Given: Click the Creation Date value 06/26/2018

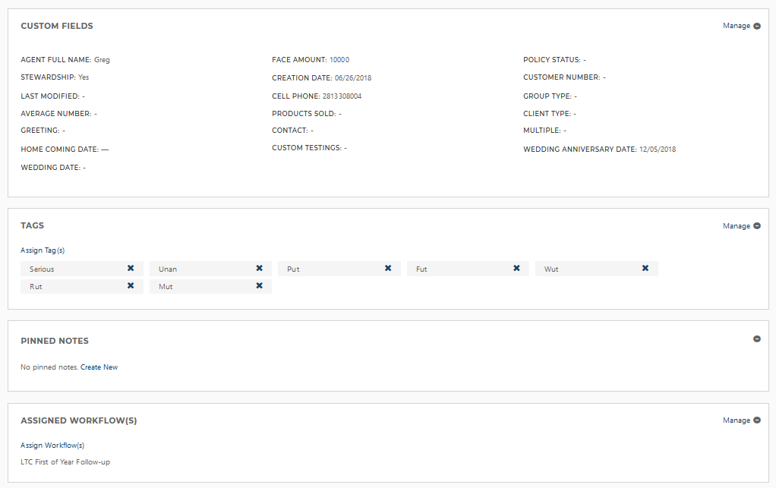Looking at the screenshot, I should [x=353, y=77].
